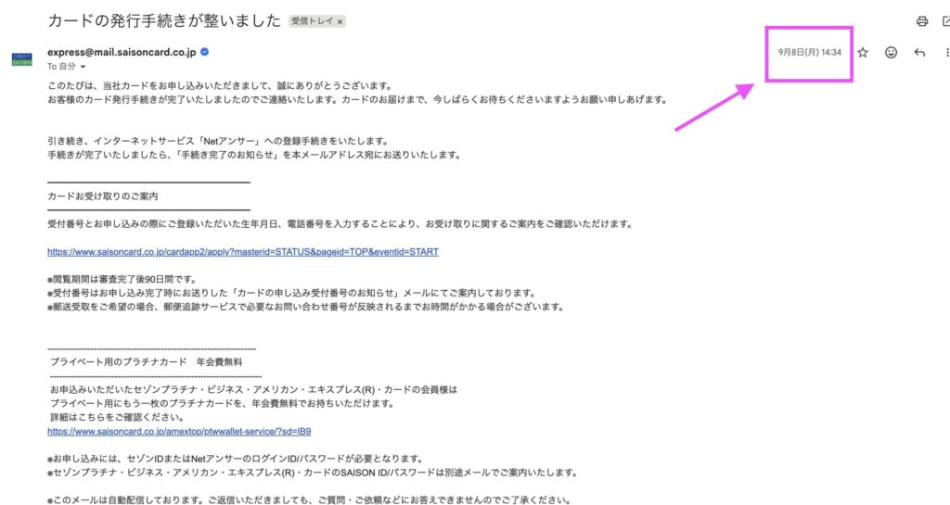Open the email in a new window
The width and height of the screenshot is (950, 505).
coord(945,21)
